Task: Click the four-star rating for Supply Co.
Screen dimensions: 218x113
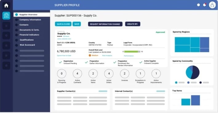Action: pyautogui.click(x=60, y=36)
